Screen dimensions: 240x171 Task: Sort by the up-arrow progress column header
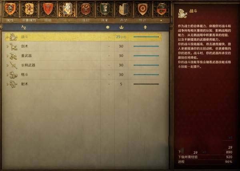click(145, 27)
